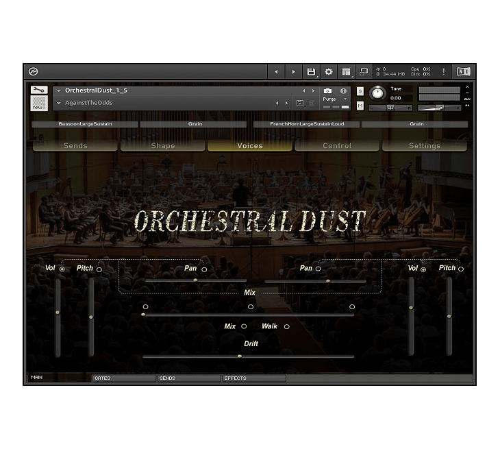
Task: Click the Tune value 0.00 field
Action: coord(400,98)
